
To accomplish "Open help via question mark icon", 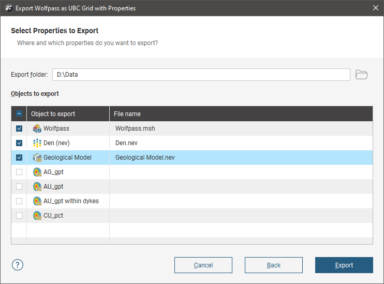I will 18,265.
